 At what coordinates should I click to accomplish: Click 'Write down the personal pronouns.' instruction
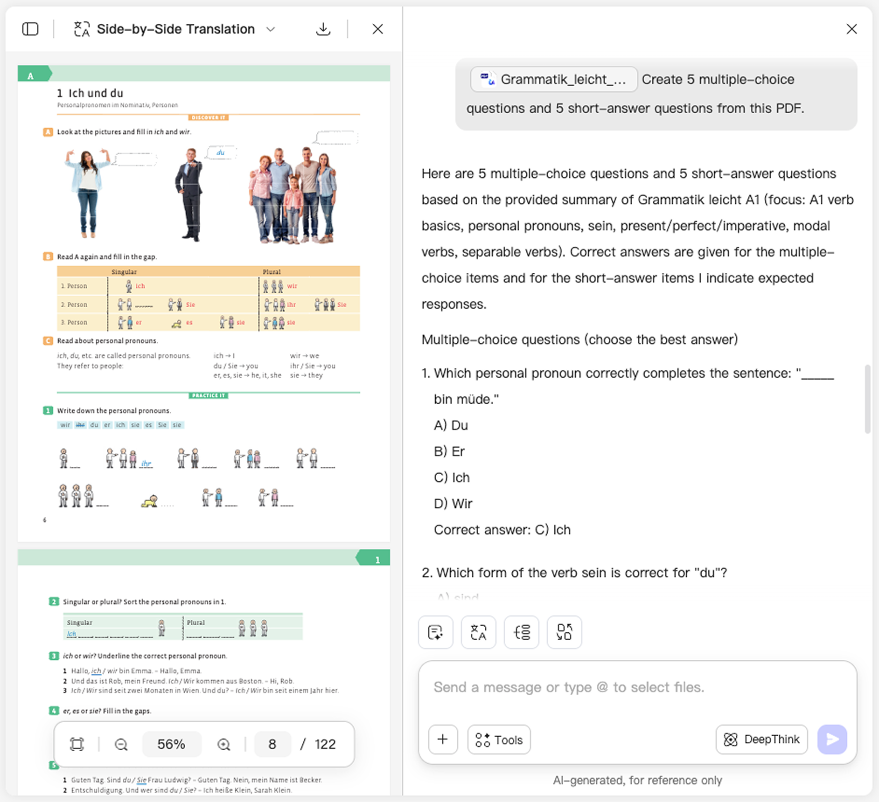[x=114, y=411]
